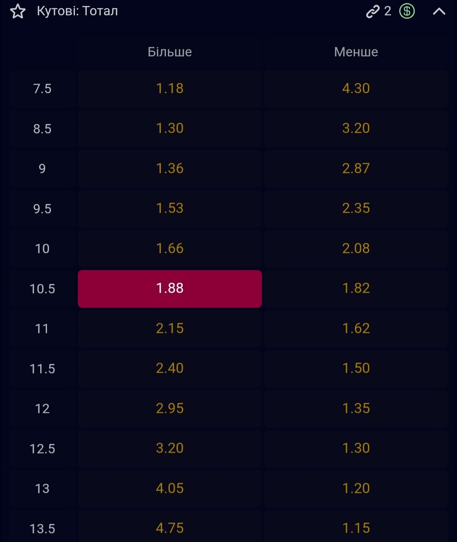The width and height of the screenshot is (457, 542).
Task: Pick Більше 1.66 at total 10
Action: pos(170,248)
